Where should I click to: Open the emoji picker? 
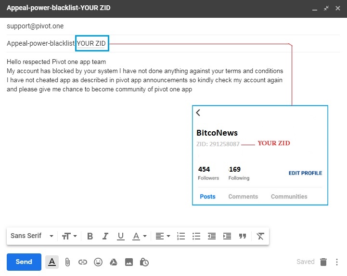pos(98,262)
